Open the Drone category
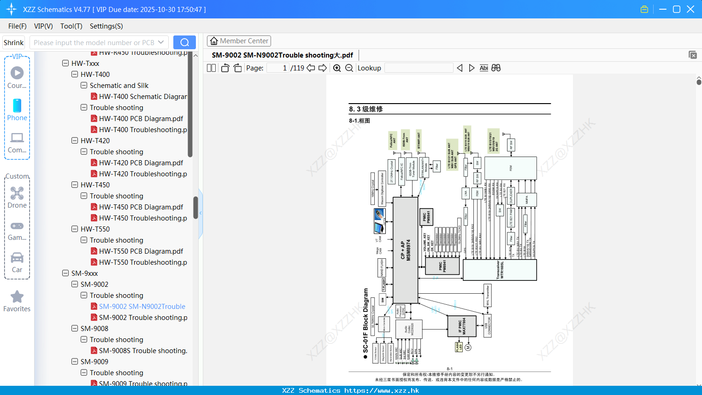This screenshot has width=702, height=395. (17, 197)
